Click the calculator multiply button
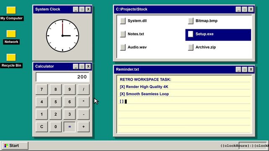 click(x=84, y=102)
